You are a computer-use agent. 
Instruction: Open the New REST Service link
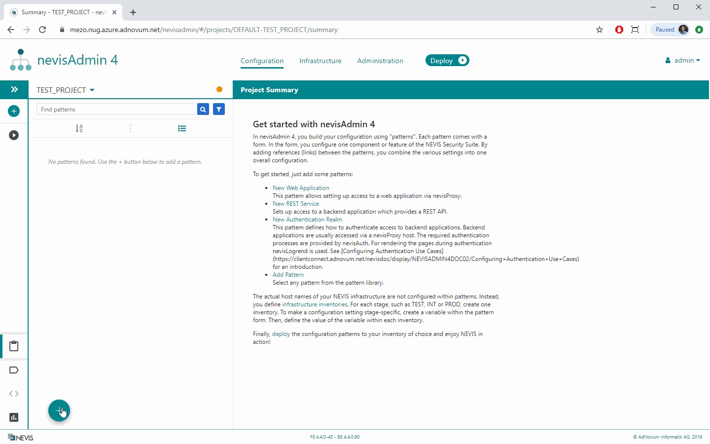tap(296, 204)
